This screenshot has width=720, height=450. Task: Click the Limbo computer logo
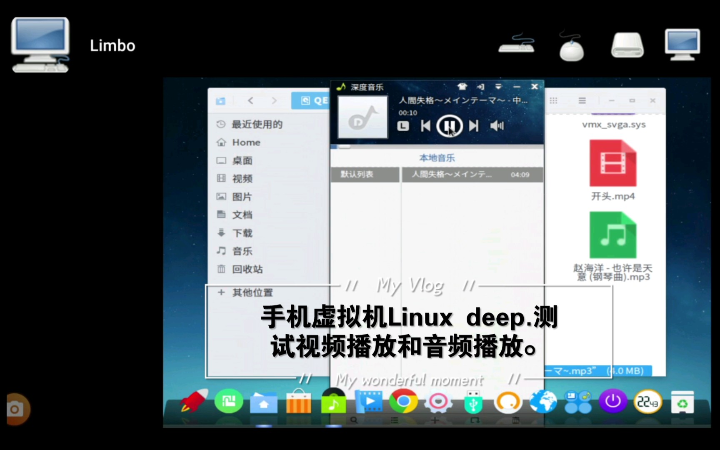click(40, 45)
